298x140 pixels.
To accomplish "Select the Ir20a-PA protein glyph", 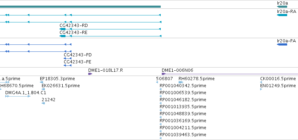I will click(x=282, y=44).
